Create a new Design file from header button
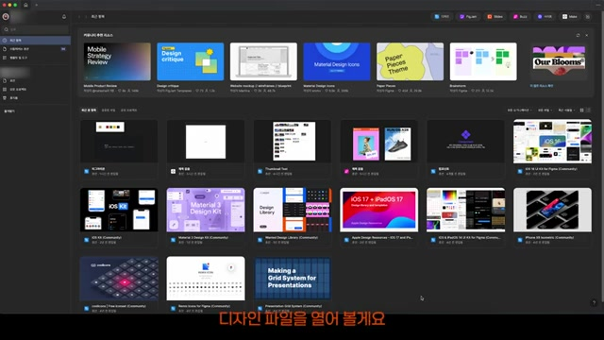 pyautogui.click(x=442, y=17)
